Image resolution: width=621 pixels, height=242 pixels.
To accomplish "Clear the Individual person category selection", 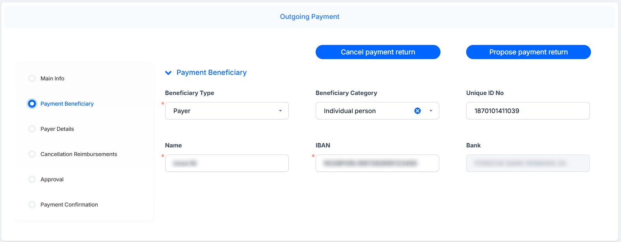I will coord(418,111).
